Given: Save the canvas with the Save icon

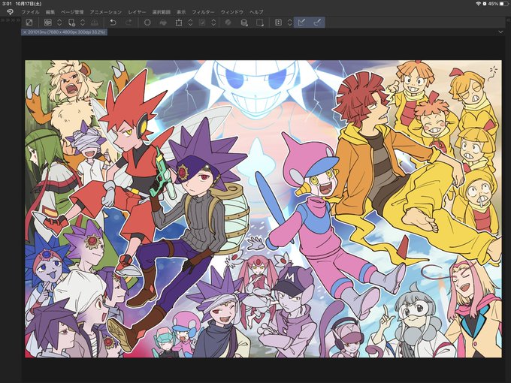Looking at the screenshot, I should point(94,23).
